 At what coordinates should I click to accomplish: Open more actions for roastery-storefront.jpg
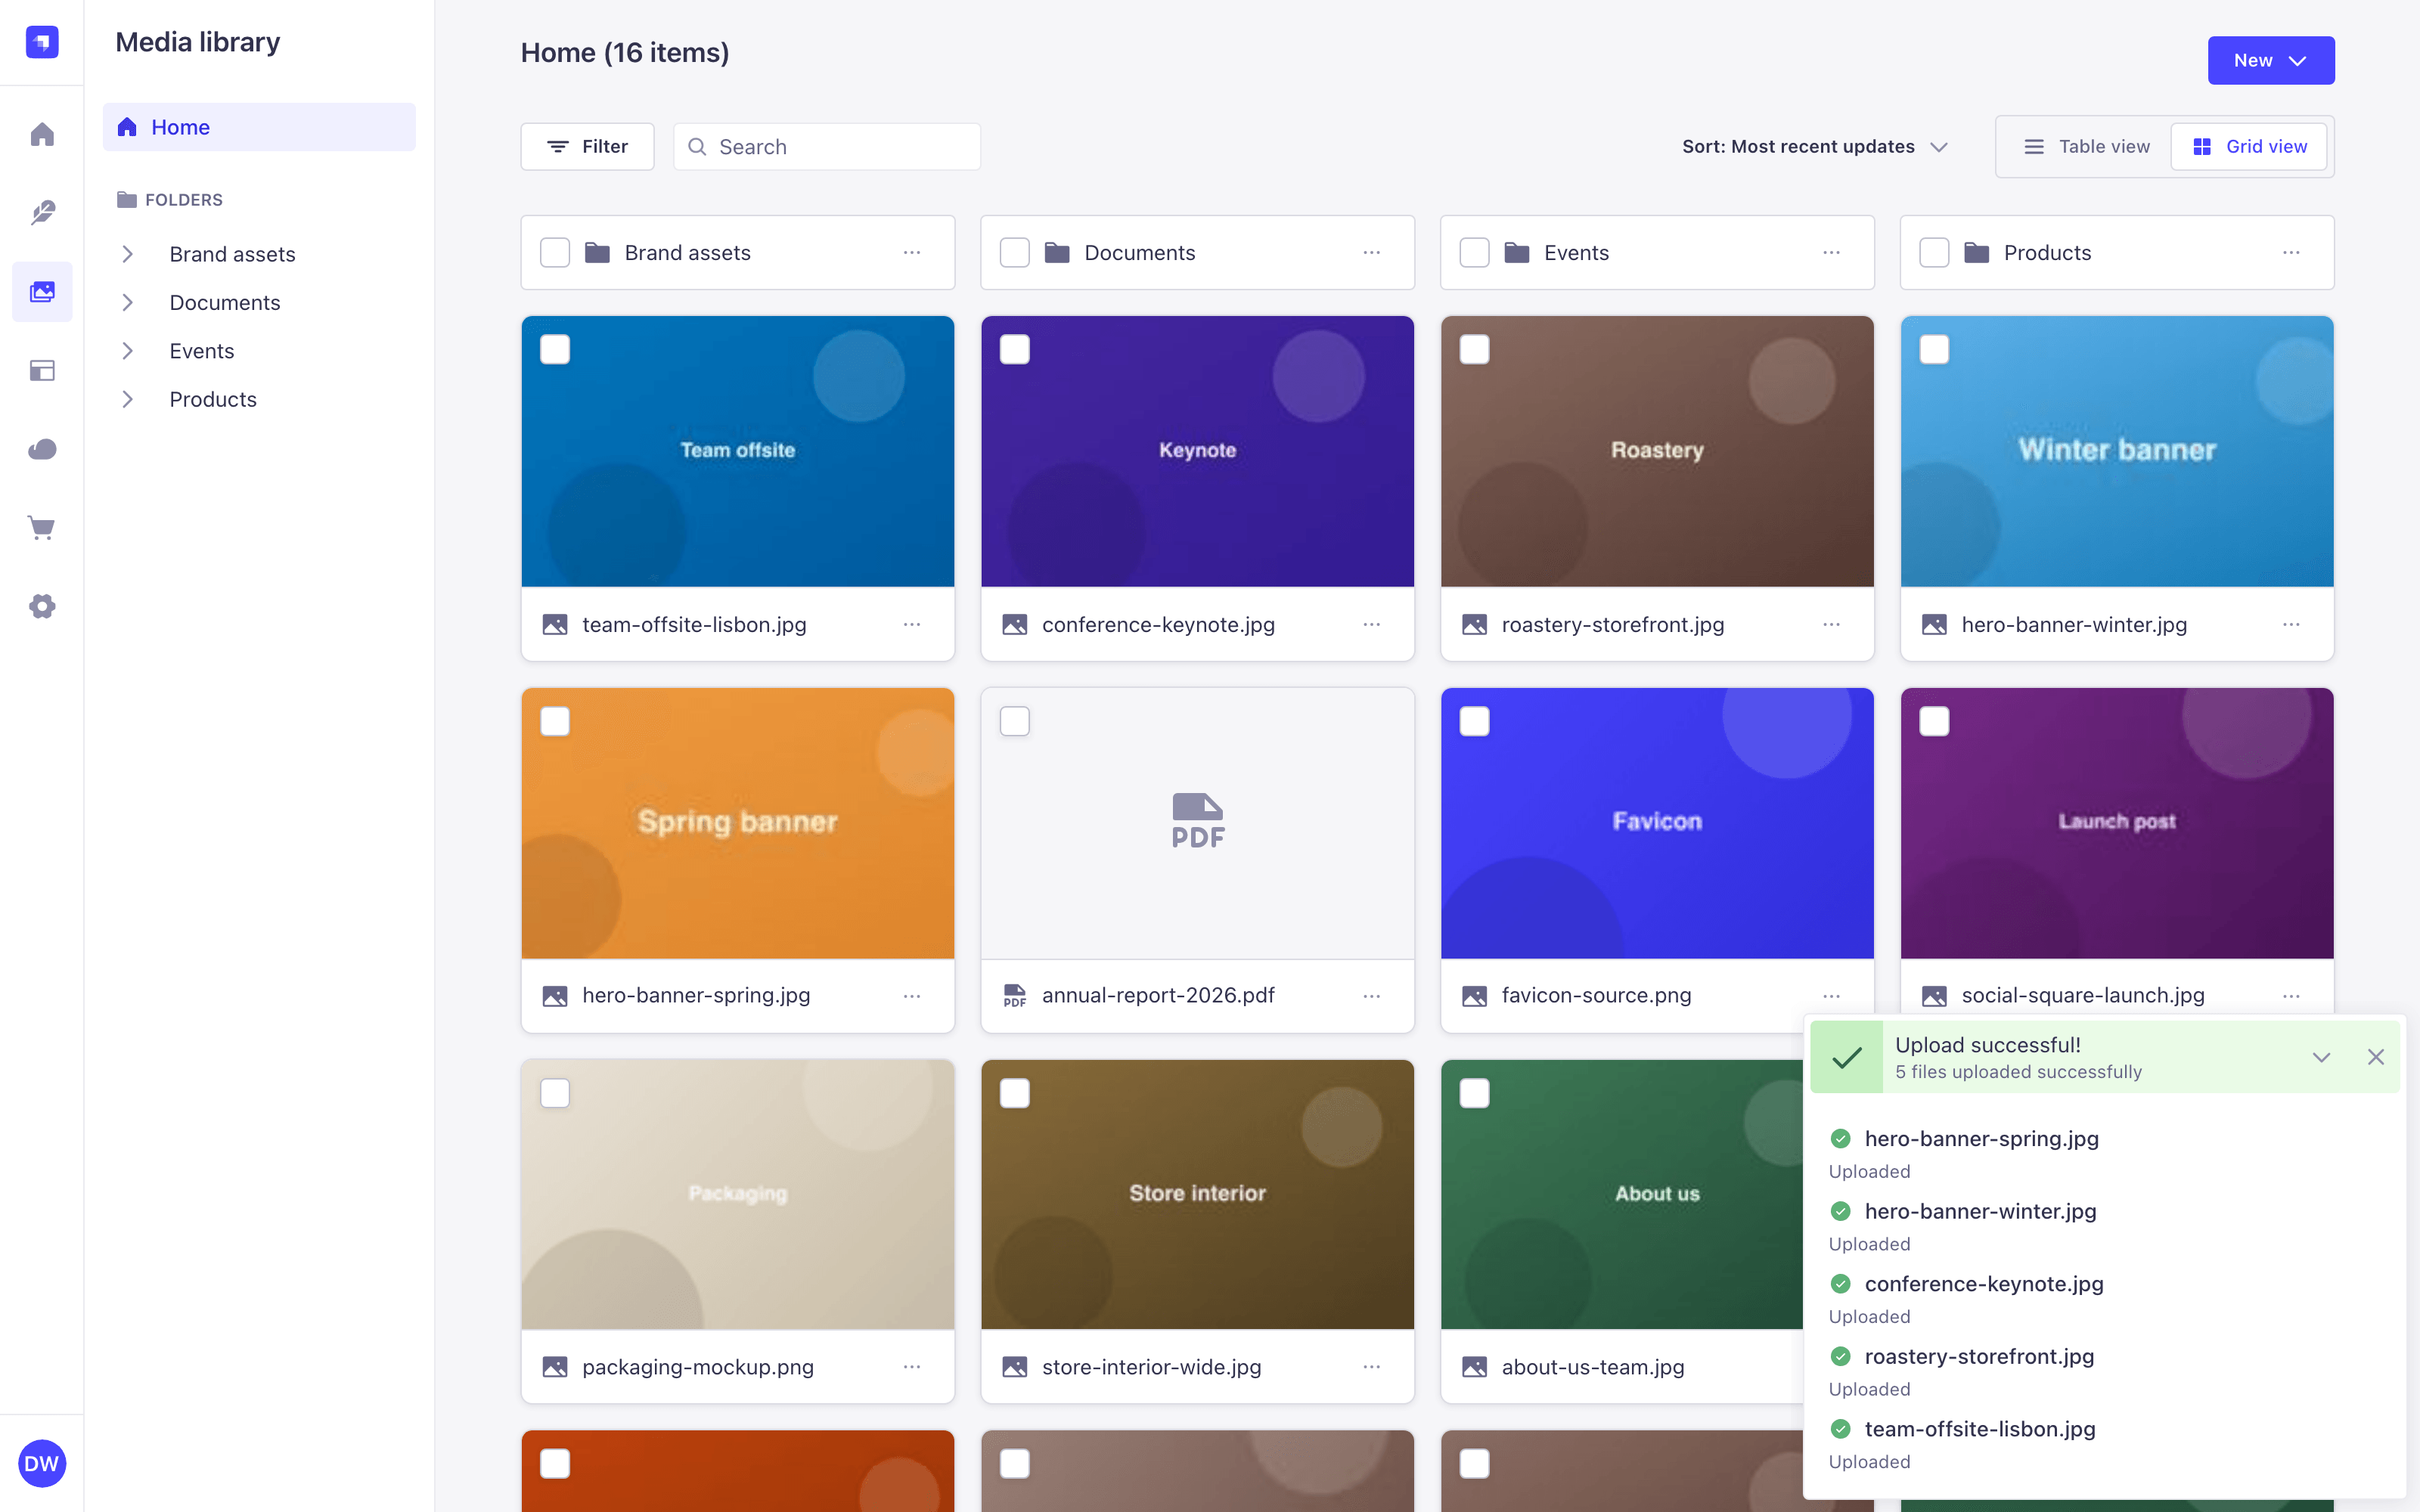(x=1832, y=624)
